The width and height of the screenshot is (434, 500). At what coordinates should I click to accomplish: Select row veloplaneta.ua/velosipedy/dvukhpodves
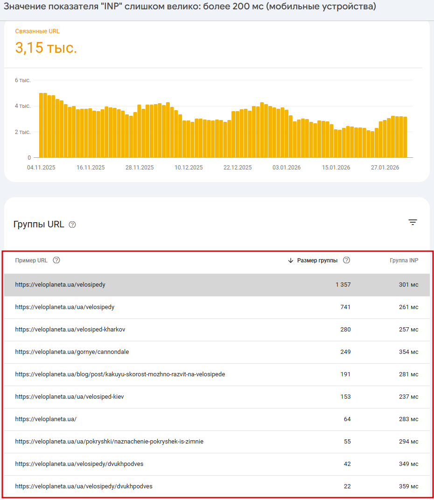click(x=217, y=464)
